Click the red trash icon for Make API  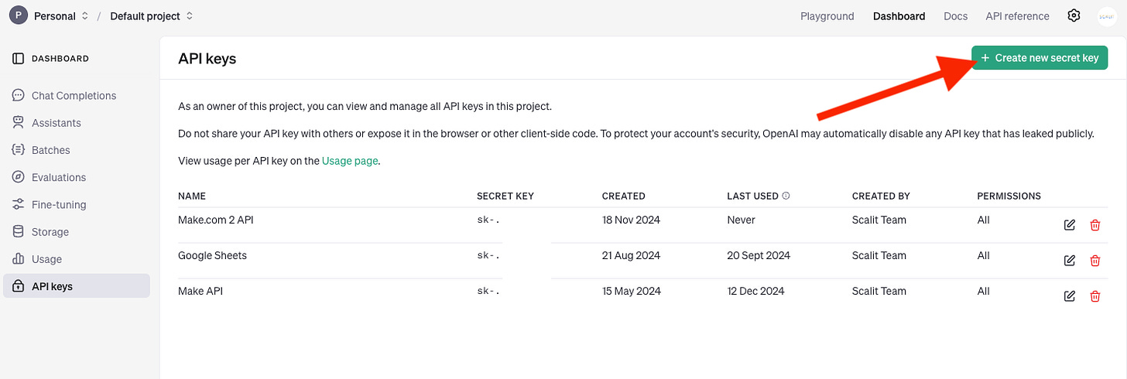[x=1094, y=296]
